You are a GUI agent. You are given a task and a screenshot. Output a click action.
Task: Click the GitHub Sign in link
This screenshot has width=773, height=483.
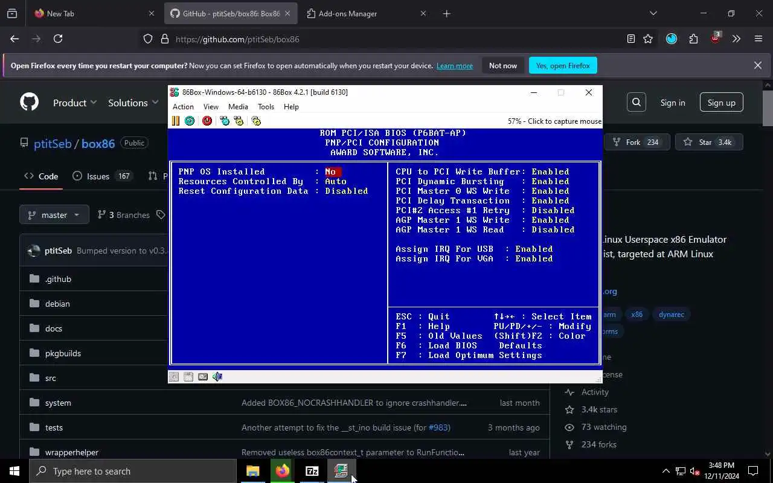(673, 103)
